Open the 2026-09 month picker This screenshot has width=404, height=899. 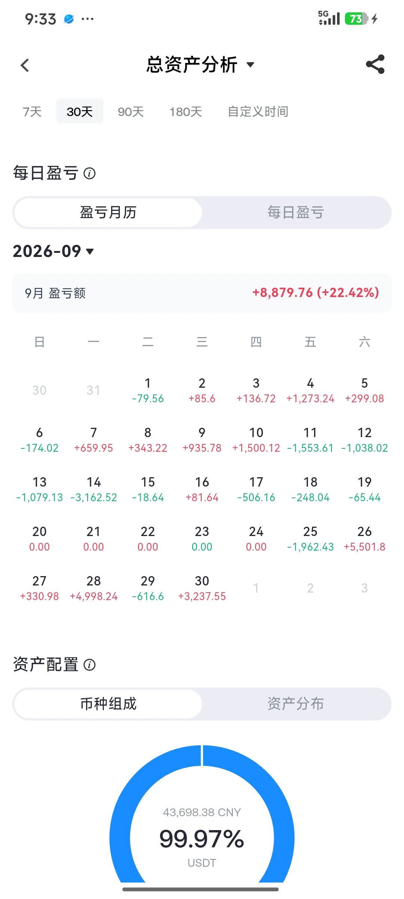click(x=53, y=251)
